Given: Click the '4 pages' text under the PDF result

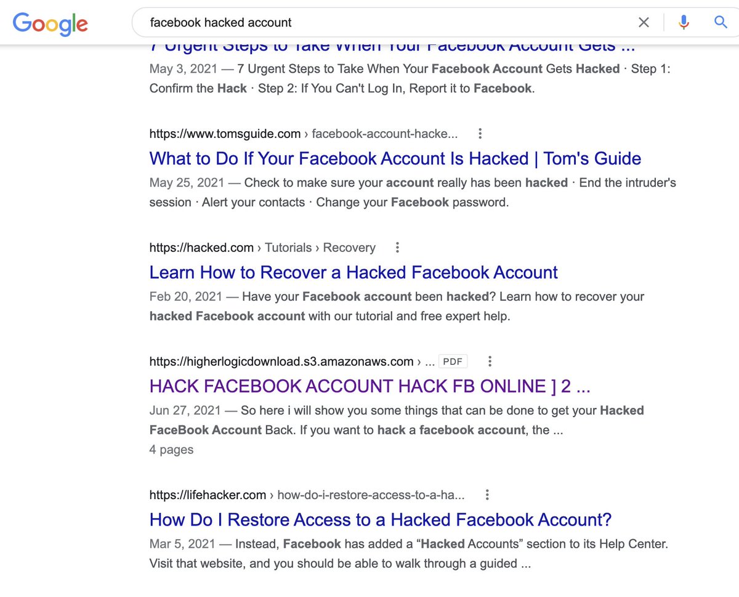Looking at the screenshot, I should [171, 450].
